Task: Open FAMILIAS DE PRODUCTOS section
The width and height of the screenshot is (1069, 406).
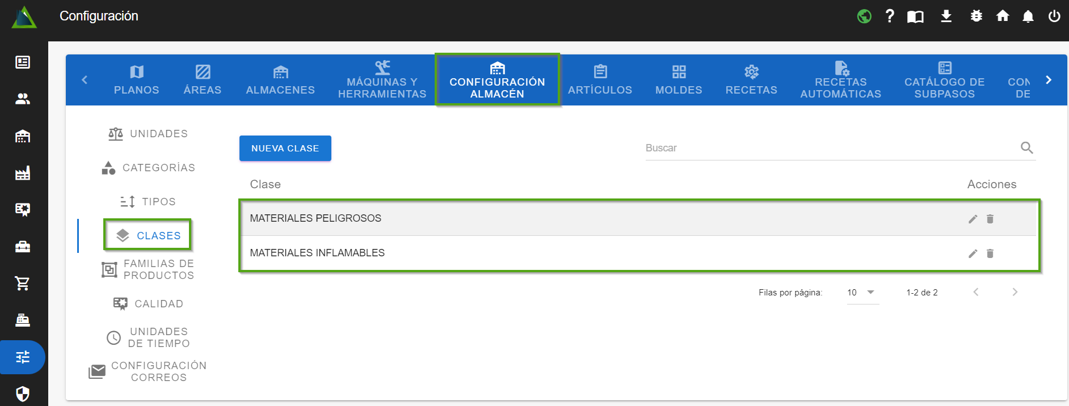Action: point(148,269)
